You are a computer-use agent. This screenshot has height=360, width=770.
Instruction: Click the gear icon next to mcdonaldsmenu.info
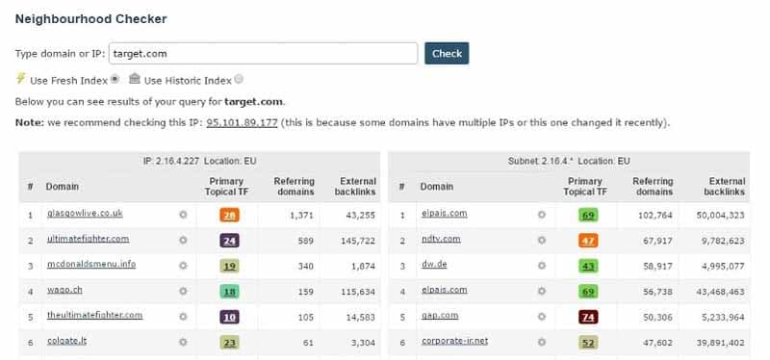[183, 266]
